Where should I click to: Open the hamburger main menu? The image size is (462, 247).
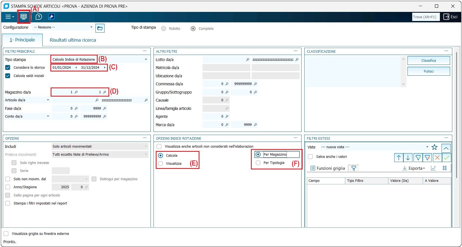(9, 17)
